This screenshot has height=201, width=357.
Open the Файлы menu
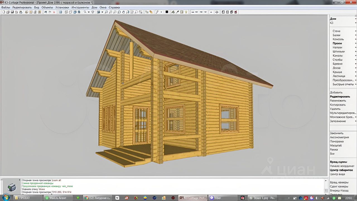point(6,7)
